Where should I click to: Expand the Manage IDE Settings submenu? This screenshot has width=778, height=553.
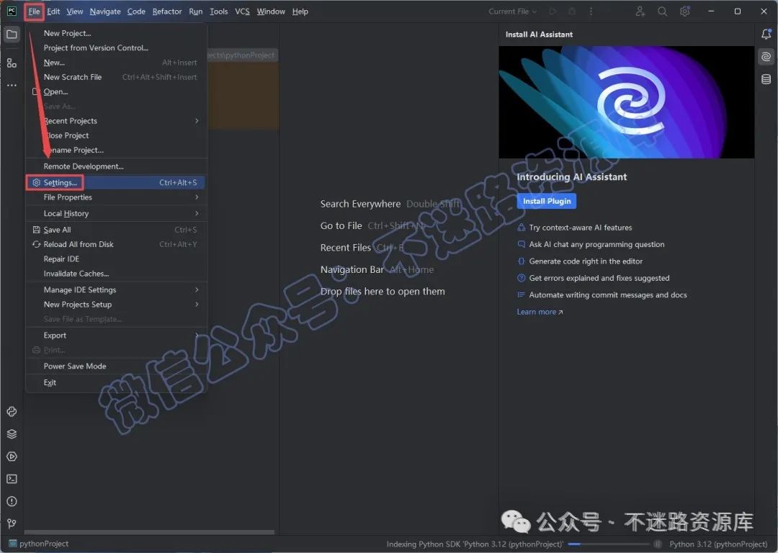tap(116, 290)
